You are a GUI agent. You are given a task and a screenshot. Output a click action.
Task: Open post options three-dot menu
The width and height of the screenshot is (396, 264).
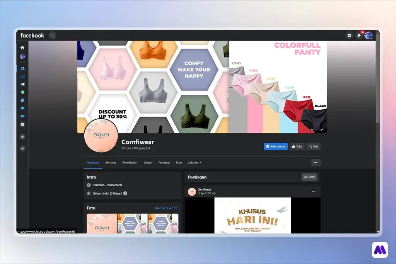(x=314, y=192)
